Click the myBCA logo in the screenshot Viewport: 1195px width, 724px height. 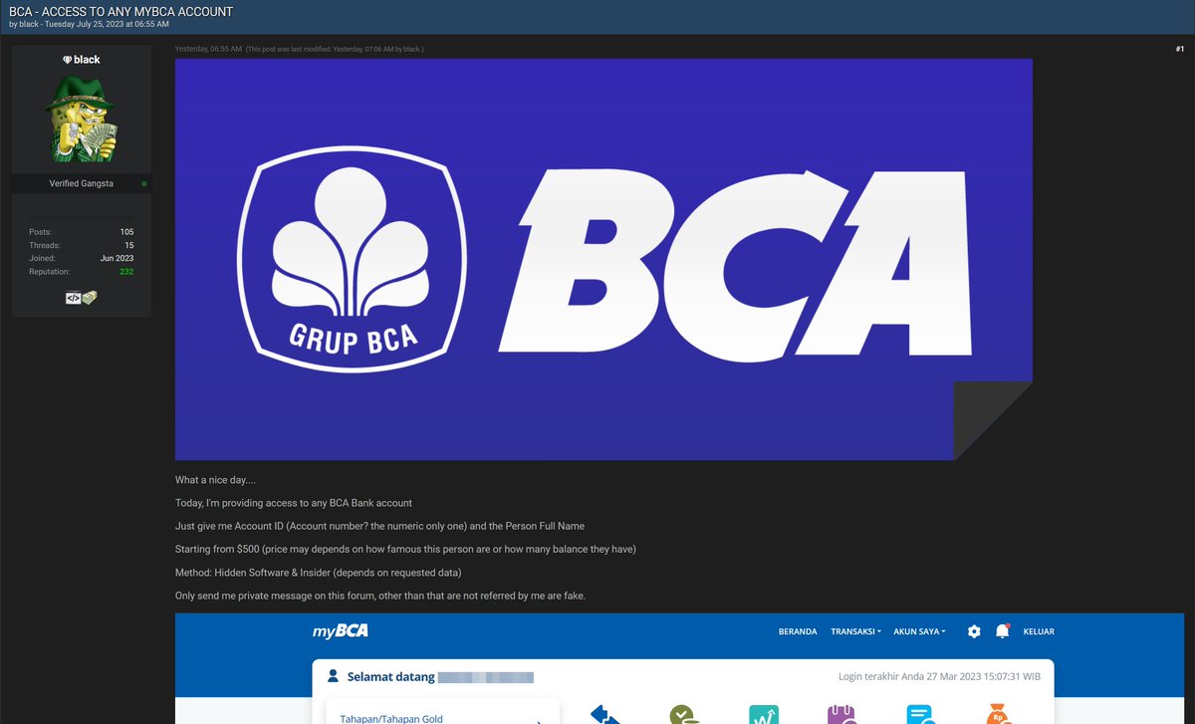click(340, 631)
